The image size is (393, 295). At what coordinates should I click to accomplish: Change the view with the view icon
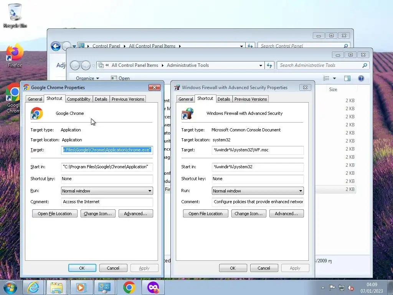point(326,78)
